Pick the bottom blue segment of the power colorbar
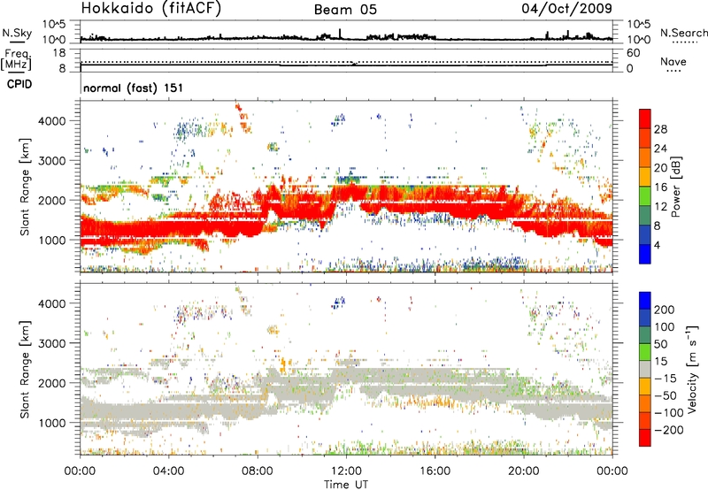The image size is (708, 490). coord(645,254)
